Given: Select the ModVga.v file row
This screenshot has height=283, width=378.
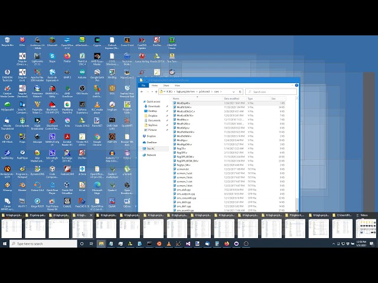Looking at the screenshot, I should (x=229, y=140).
